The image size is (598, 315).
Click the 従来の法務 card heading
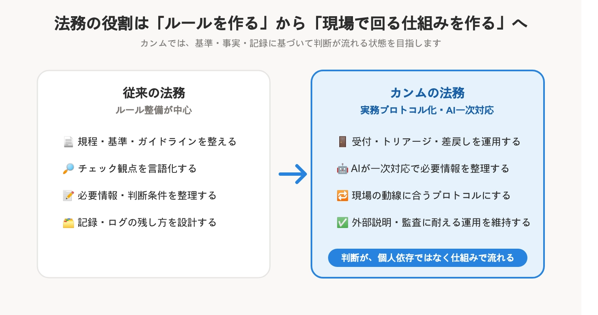(154, 93)
